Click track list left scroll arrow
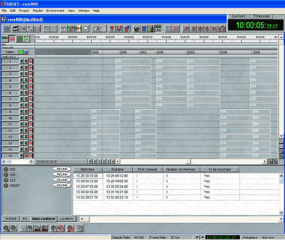285x240 pixels. (4, 161)
